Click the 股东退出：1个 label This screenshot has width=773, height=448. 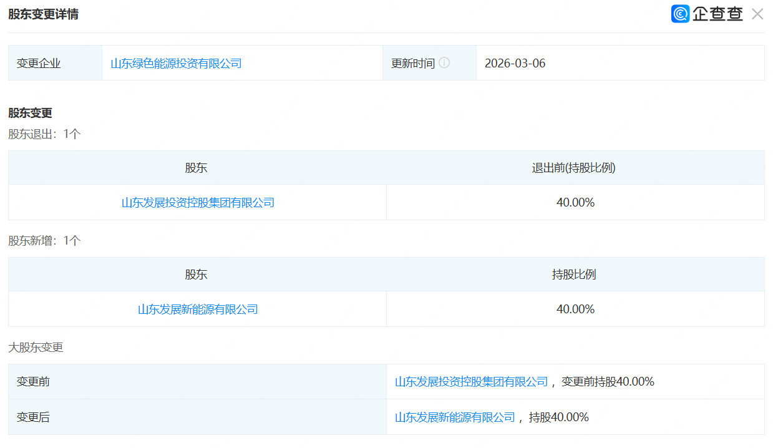coord(44,134)
